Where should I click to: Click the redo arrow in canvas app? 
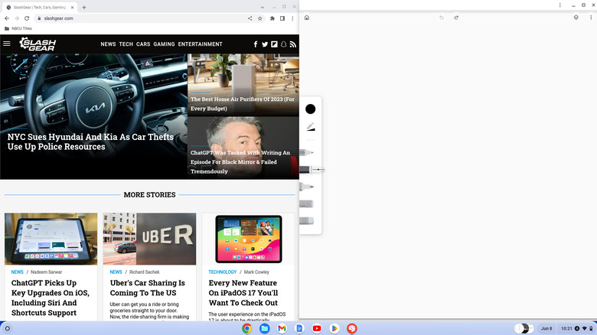click(x=456, y=18)
